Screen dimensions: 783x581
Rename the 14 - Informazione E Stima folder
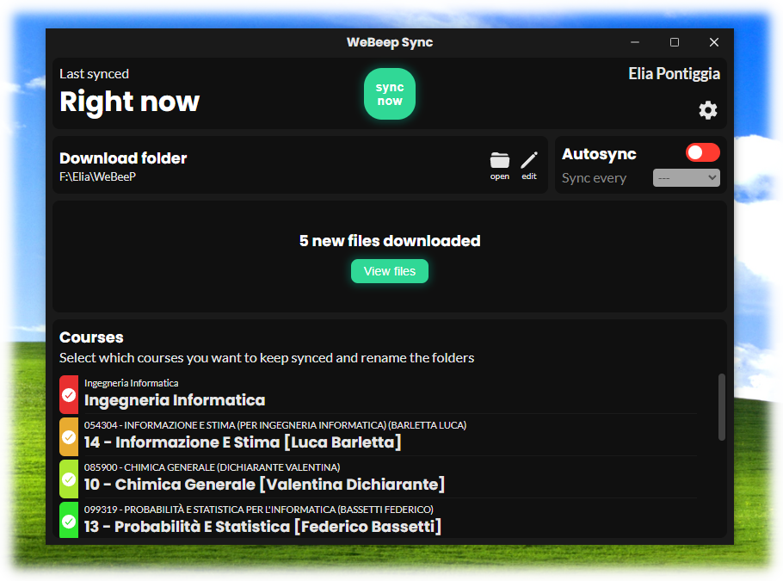243,442
